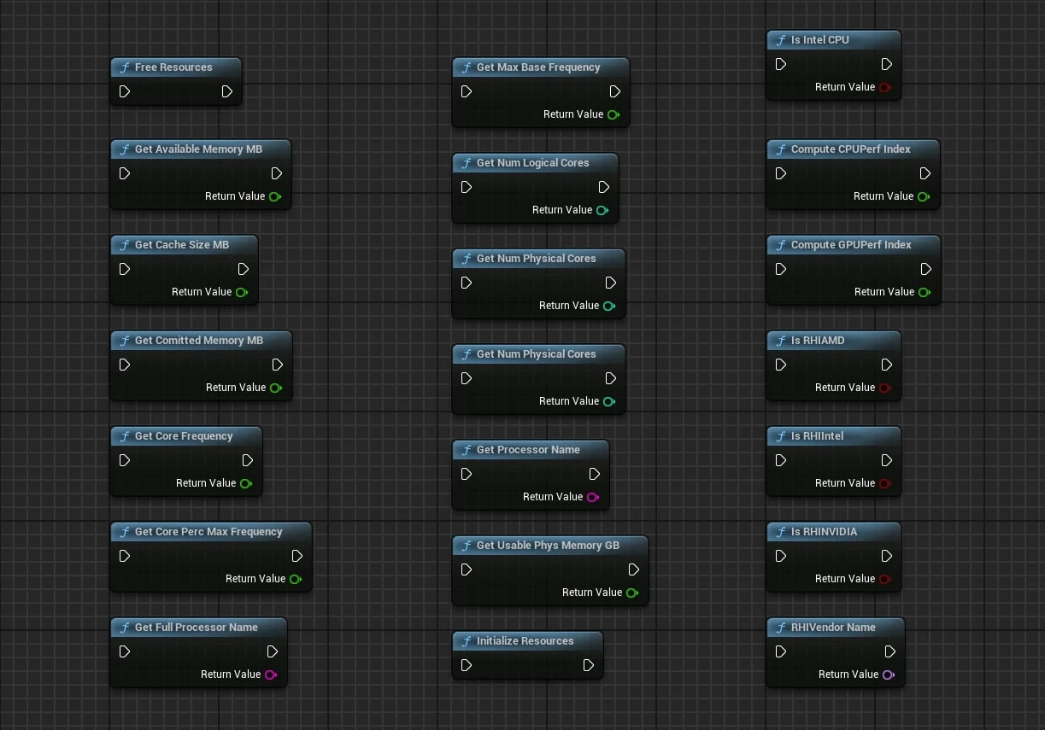Select the Get Core Perc Max Frequency title
Screen dimensions: 1045x730
[x=208, y=532]
